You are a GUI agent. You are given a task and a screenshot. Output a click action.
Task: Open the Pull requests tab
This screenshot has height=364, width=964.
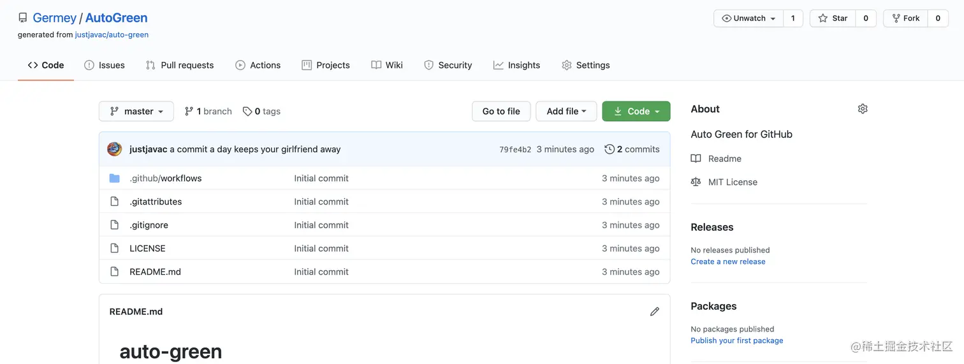(x=180, y=65)
